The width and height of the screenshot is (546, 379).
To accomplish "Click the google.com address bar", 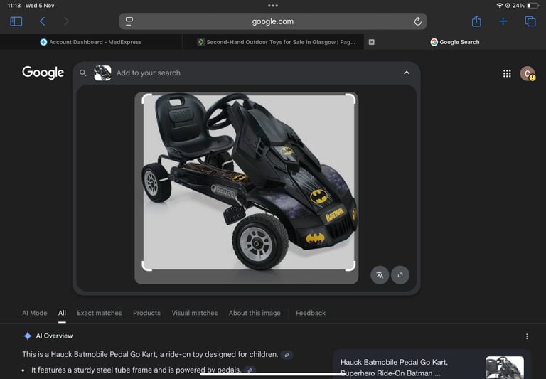I will [x=273, y=21].
